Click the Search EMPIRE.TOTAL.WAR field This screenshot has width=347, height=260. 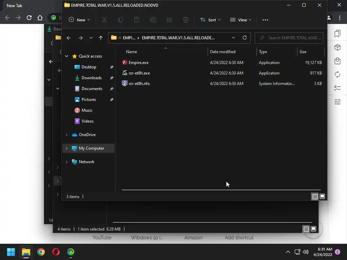(289, 38)
